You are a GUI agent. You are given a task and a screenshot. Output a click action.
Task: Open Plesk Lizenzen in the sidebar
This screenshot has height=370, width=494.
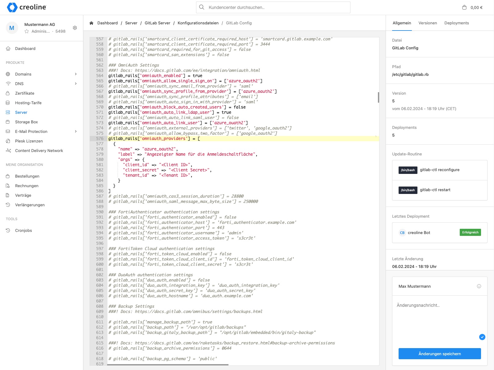[29, 141]
